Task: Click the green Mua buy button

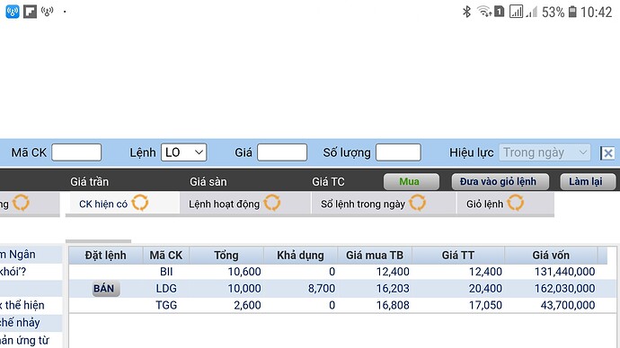Action: [x=412, y=181]
